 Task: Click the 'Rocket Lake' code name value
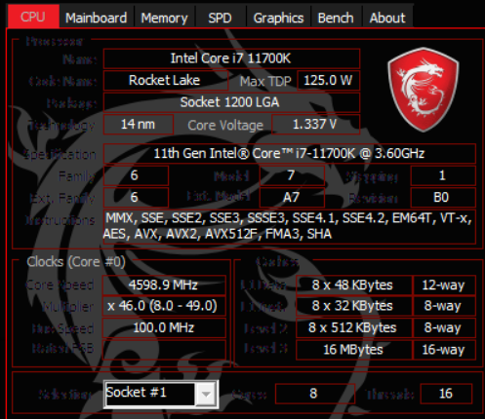[x=165, y=80]
